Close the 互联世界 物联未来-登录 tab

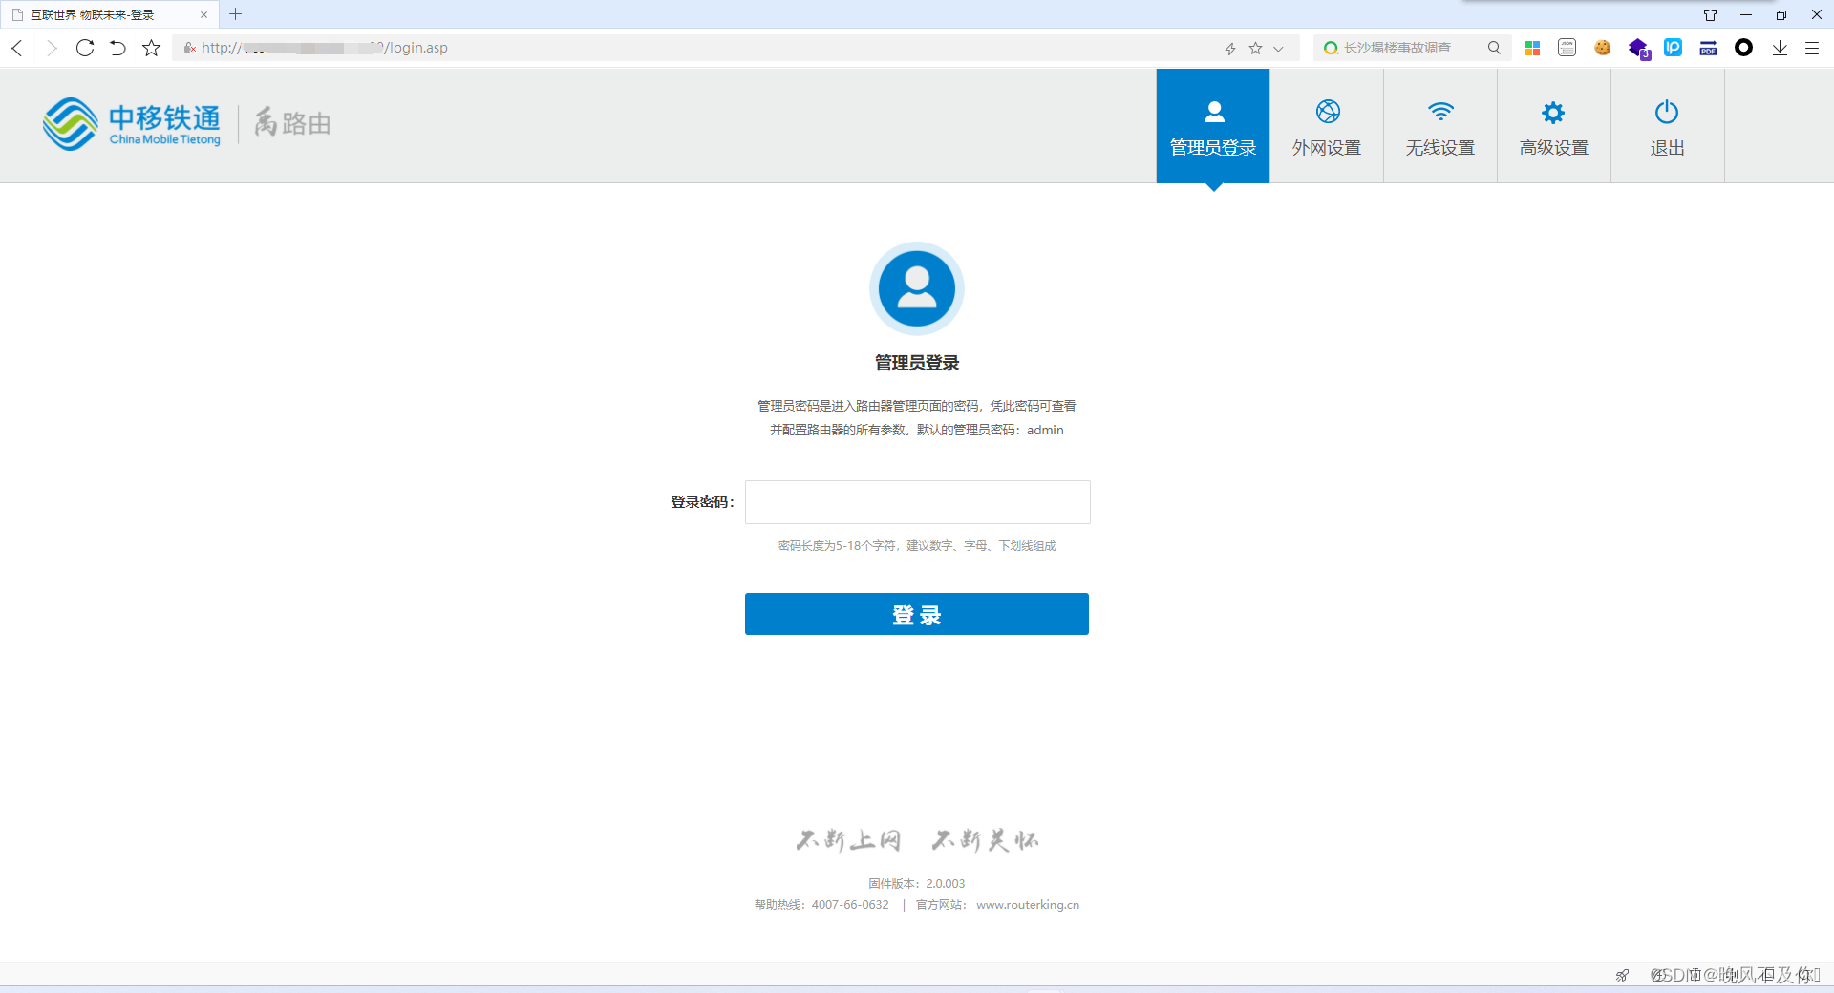[203, 14]
